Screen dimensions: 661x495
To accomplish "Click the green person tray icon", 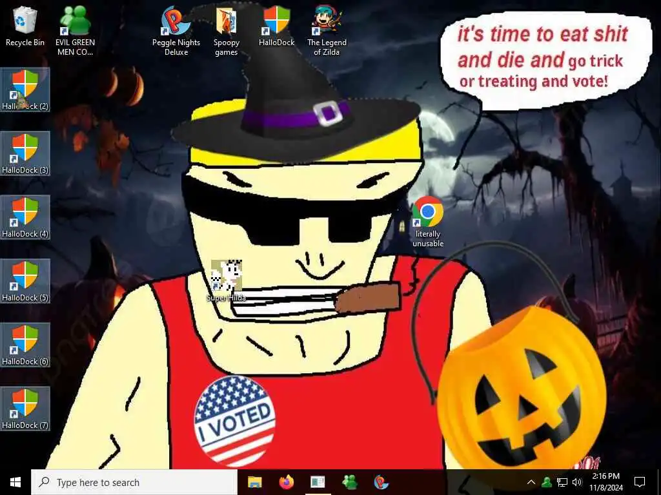I will coord(546,482).
